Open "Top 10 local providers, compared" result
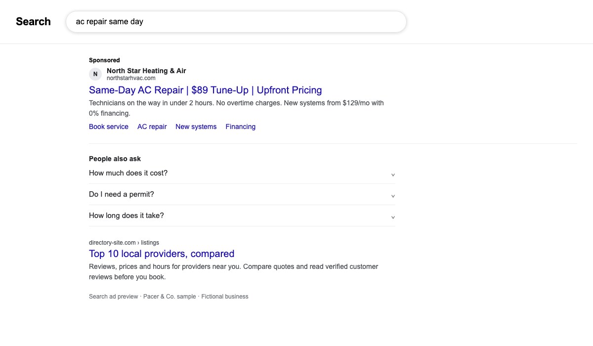This screenshot has width=593, height=346. (x=162, y=254)
